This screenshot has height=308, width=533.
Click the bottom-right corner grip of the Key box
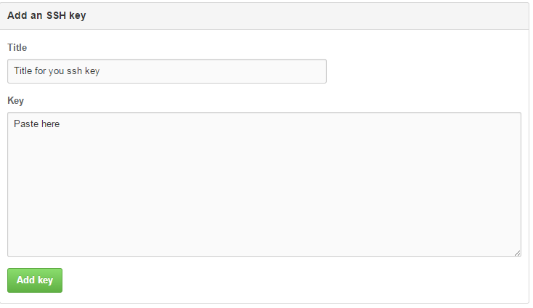coord(518,253)
